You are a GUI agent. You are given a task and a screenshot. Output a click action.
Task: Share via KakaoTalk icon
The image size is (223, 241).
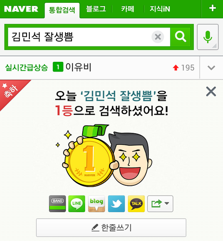coord(136,203)
